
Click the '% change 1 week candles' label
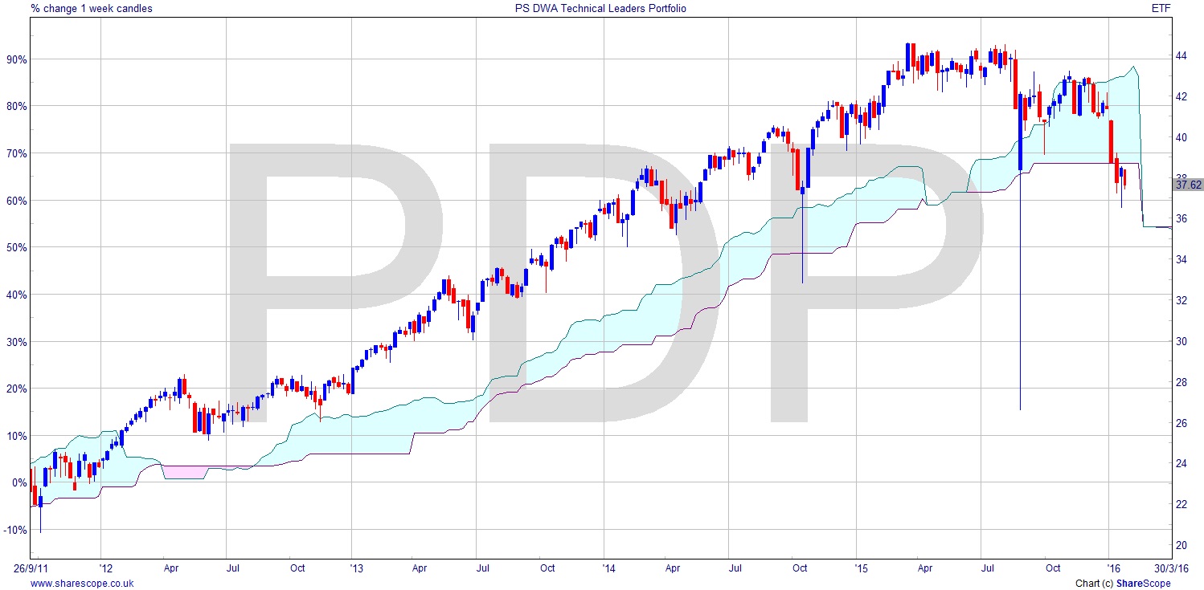(92, 9)
